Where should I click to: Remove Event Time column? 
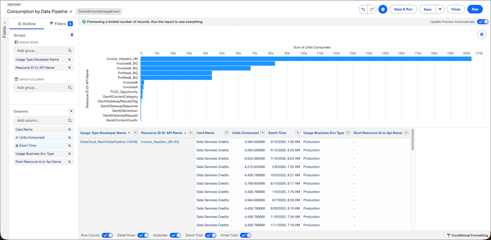[x=69, y=146]
